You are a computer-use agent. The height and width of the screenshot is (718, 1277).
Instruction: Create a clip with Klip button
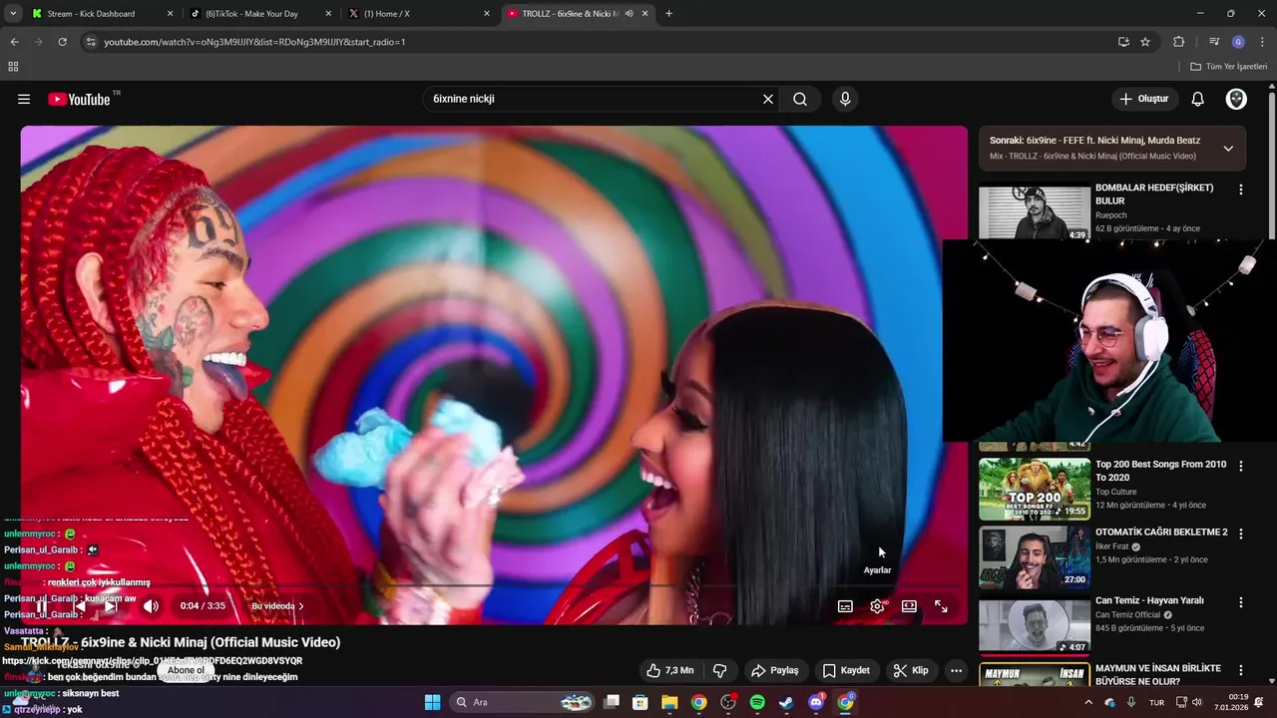[911, 670]
